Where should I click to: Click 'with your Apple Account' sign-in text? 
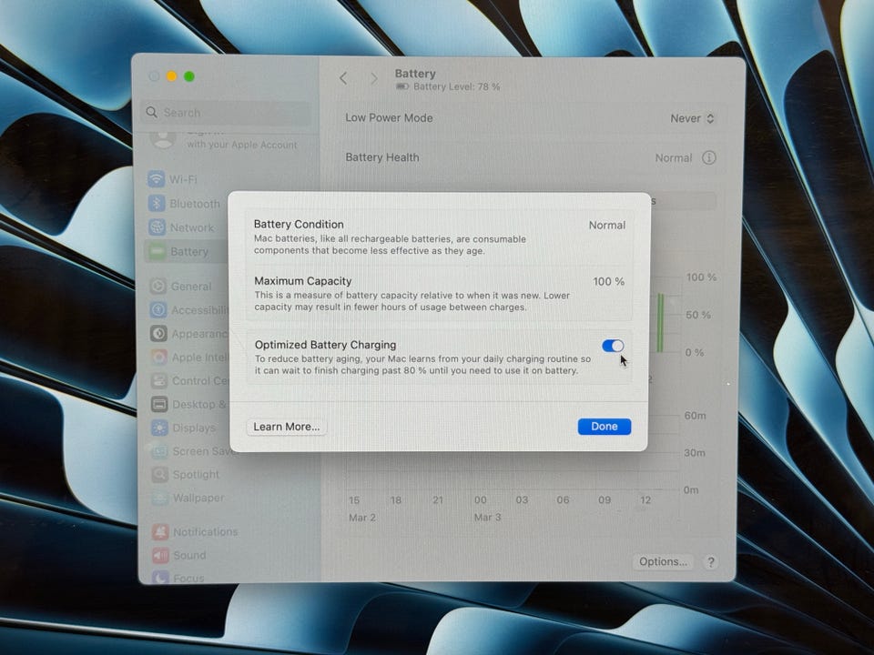click(x=242, y=145)
